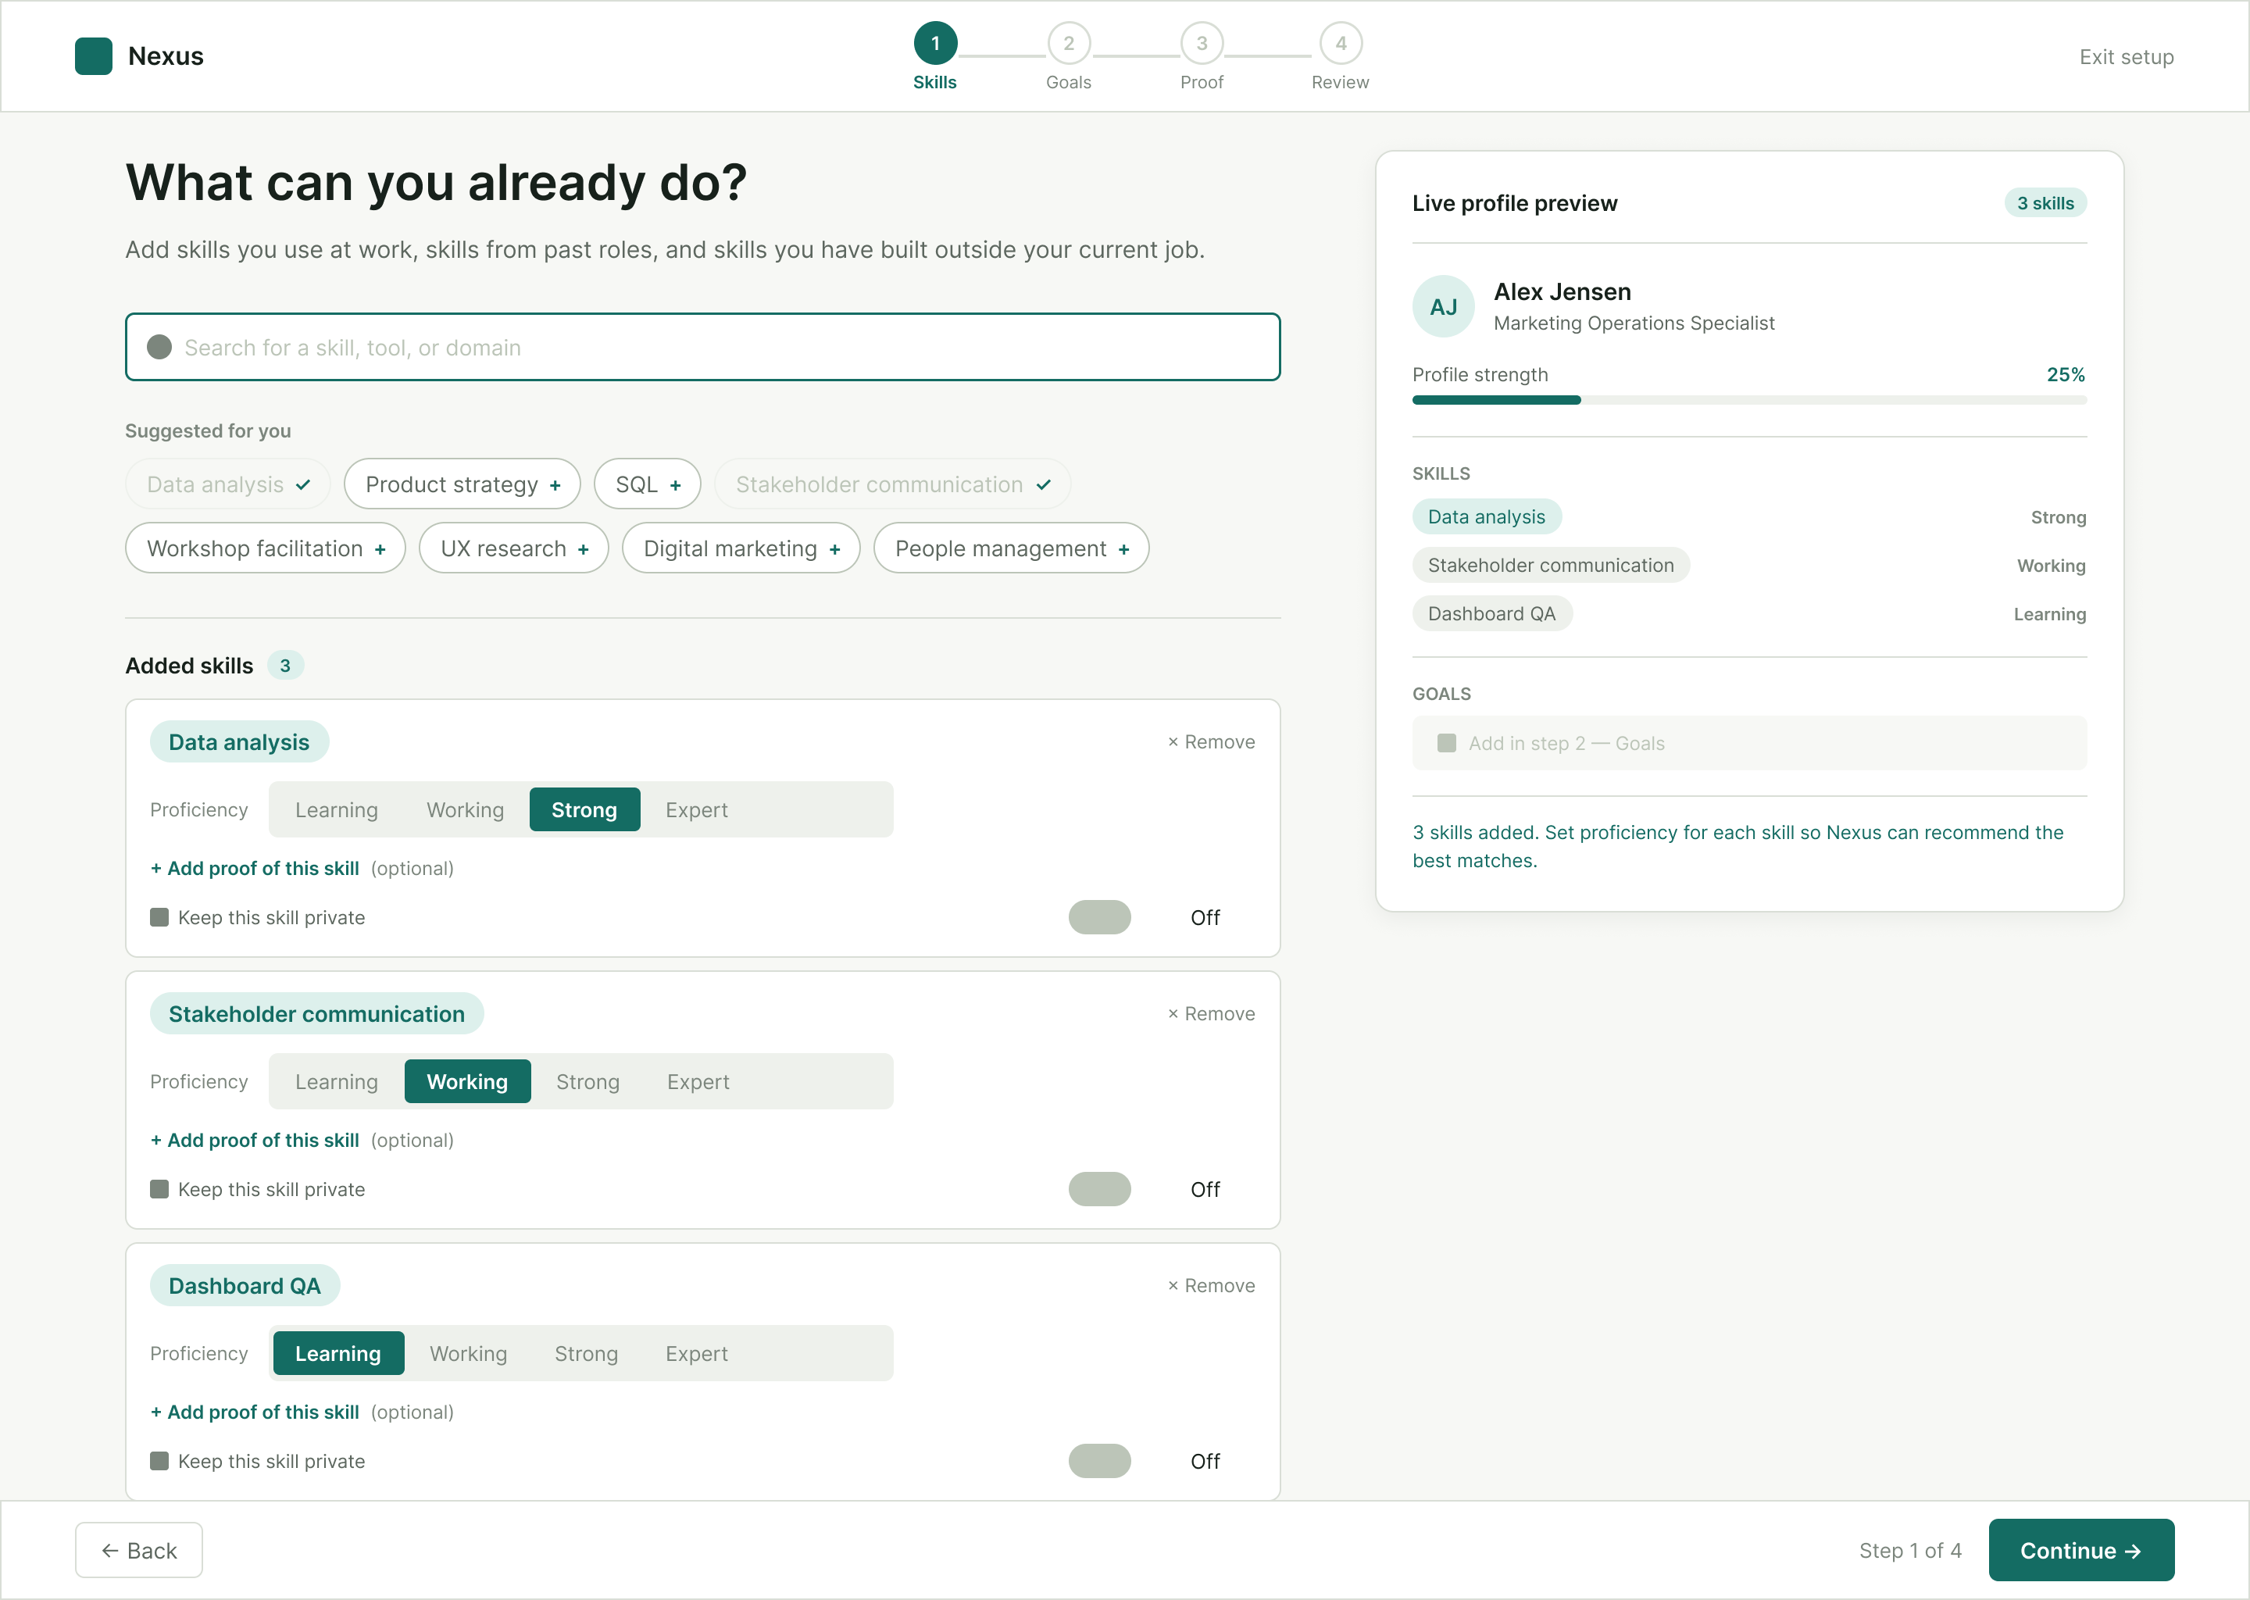Click Exit setup link
This screenshot has height=1600, width=2250.
coord(2126,57)
